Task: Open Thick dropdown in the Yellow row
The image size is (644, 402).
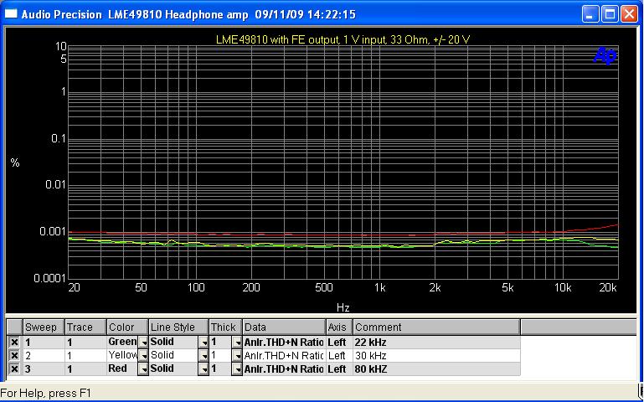Action: point(237,356)
